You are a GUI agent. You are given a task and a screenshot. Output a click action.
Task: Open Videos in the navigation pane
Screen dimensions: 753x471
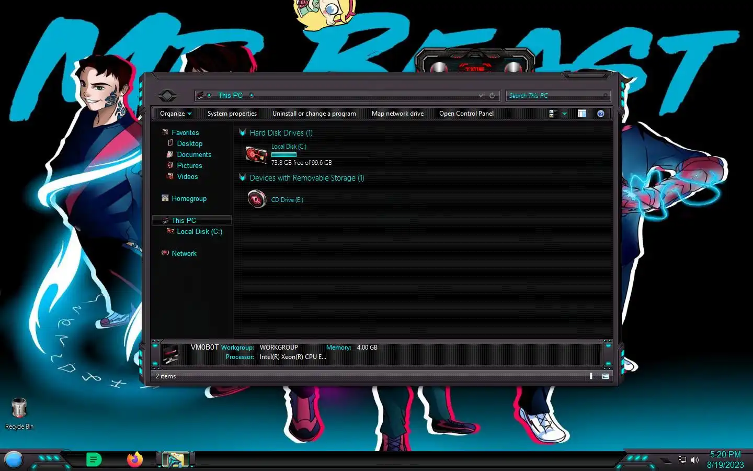pos(187,177)
